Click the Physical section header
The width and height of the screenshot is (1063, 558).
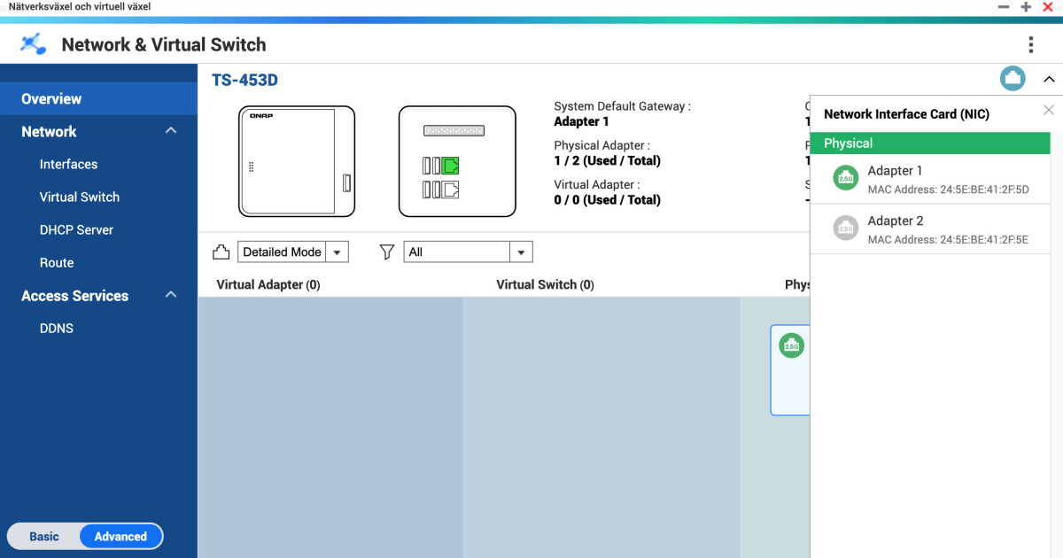930,143
